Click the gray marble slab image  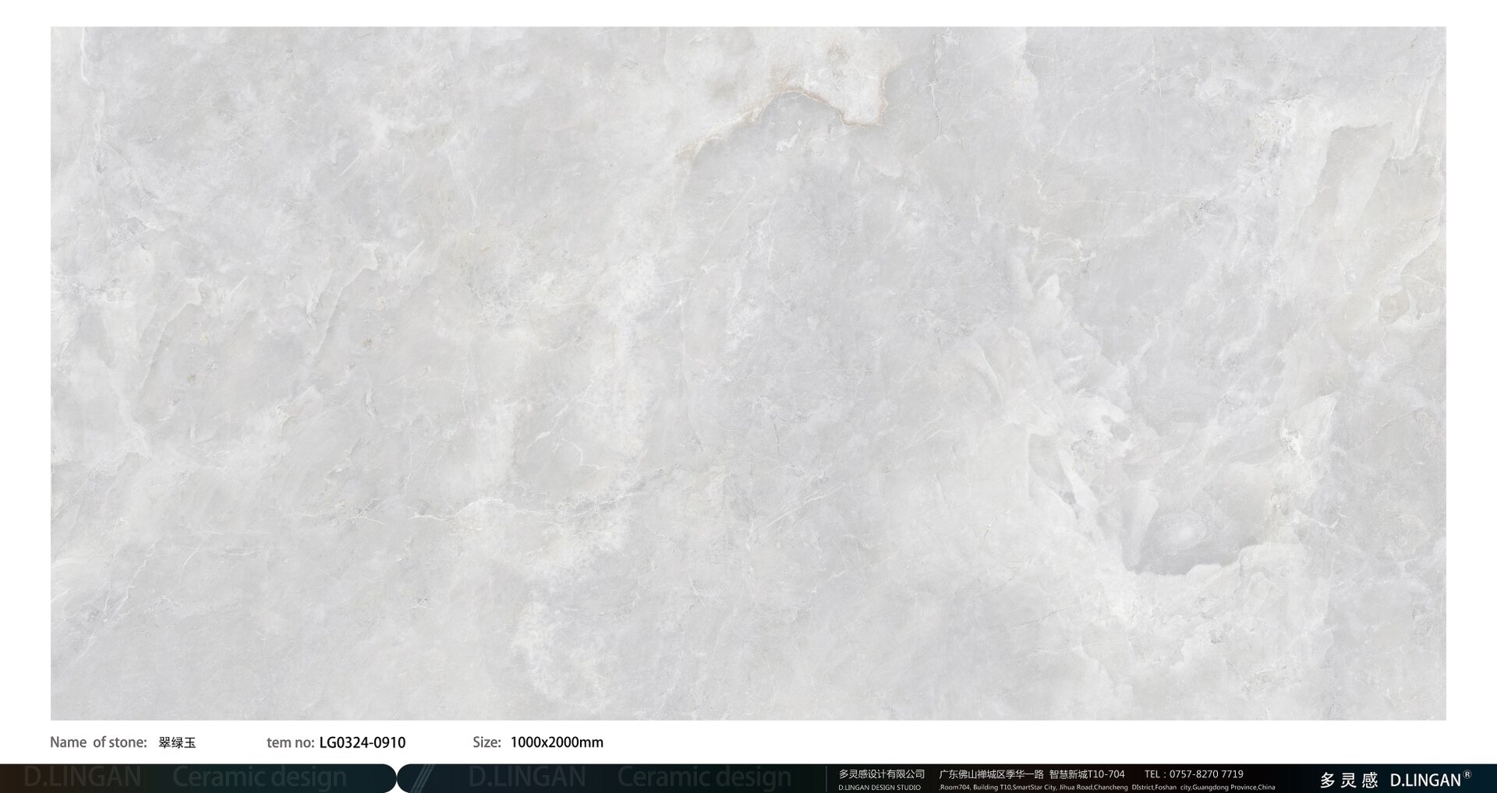tap(748, 374)
